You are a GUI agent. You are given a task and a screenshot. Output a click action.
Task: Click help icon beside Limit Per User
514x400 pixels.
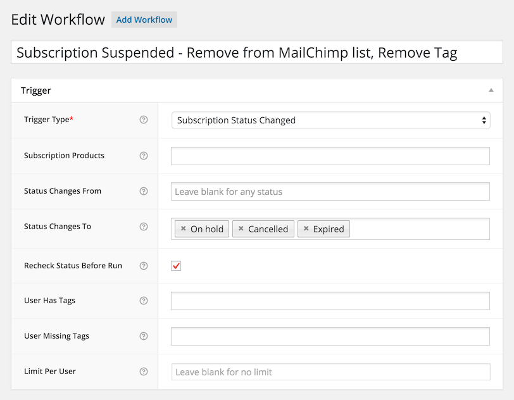pos(144,372)
